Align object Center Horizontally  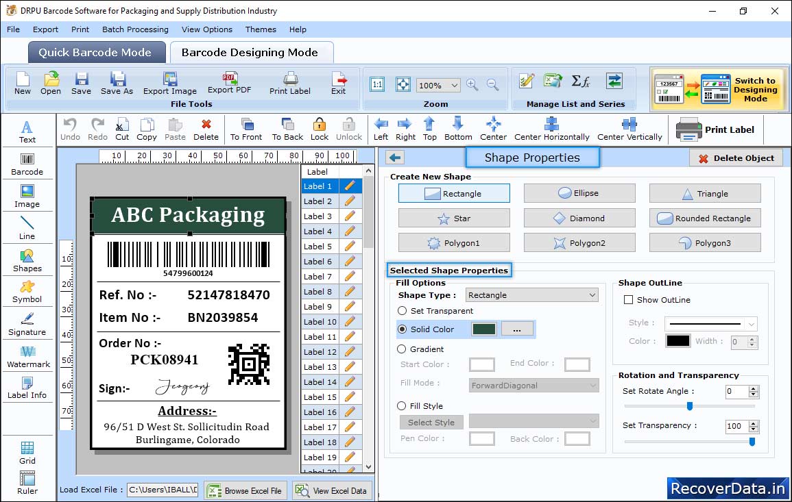[551, 129]
